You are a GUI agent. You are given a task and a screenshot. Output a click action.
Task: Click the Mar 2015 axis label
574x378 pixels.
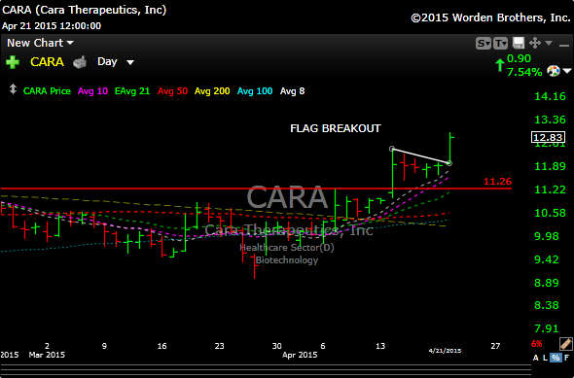(x=47, y=355)
